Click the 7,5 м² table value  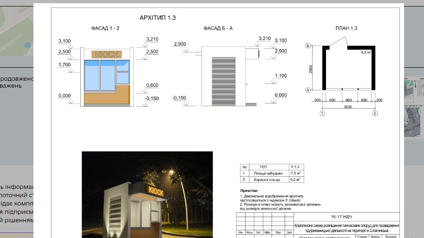(x=296, y=173)
